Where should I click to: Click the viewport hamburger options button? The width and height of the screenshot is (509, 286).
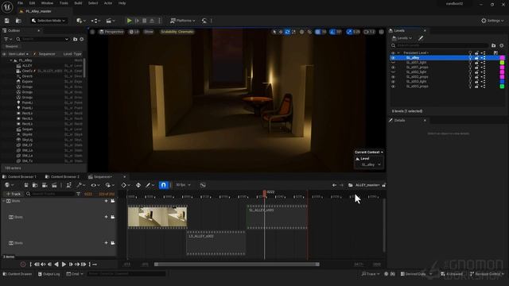click(x=92, y=32)
